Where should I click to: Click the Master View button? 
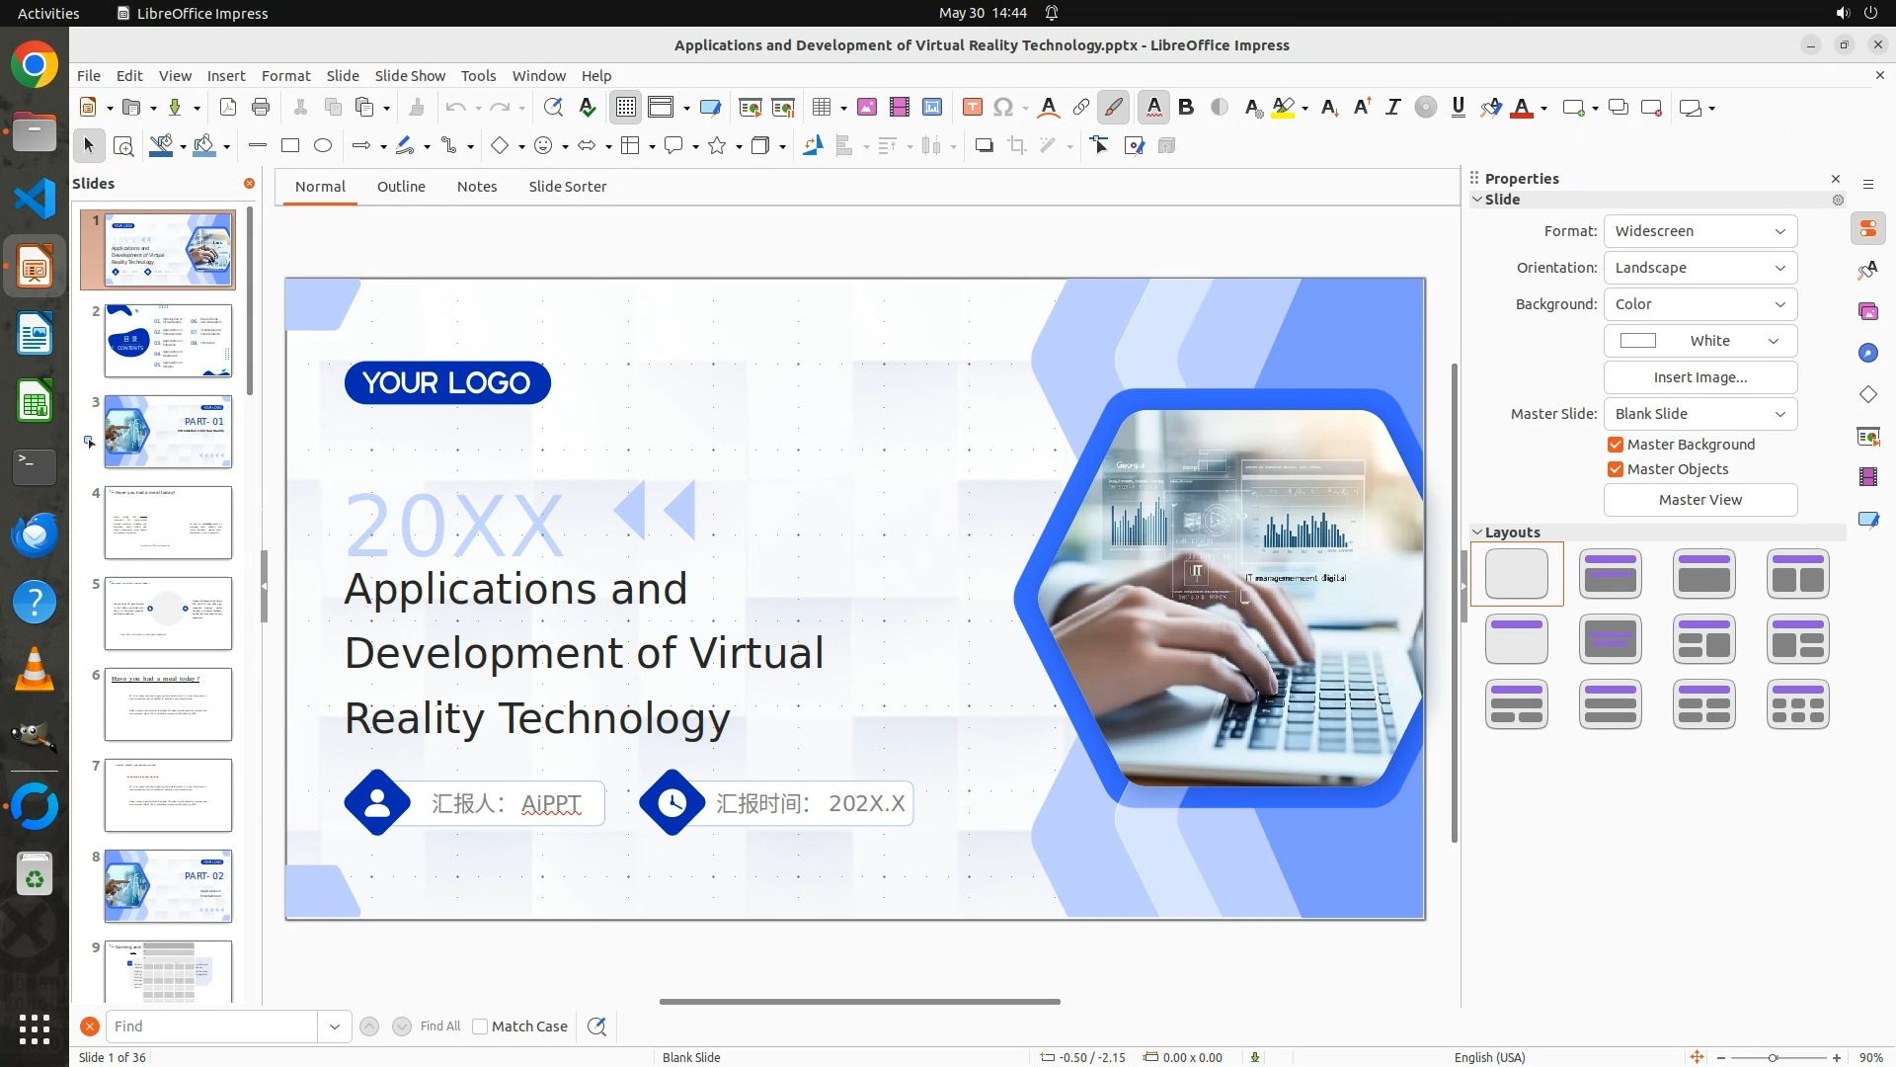click(x=1699, y=500)
